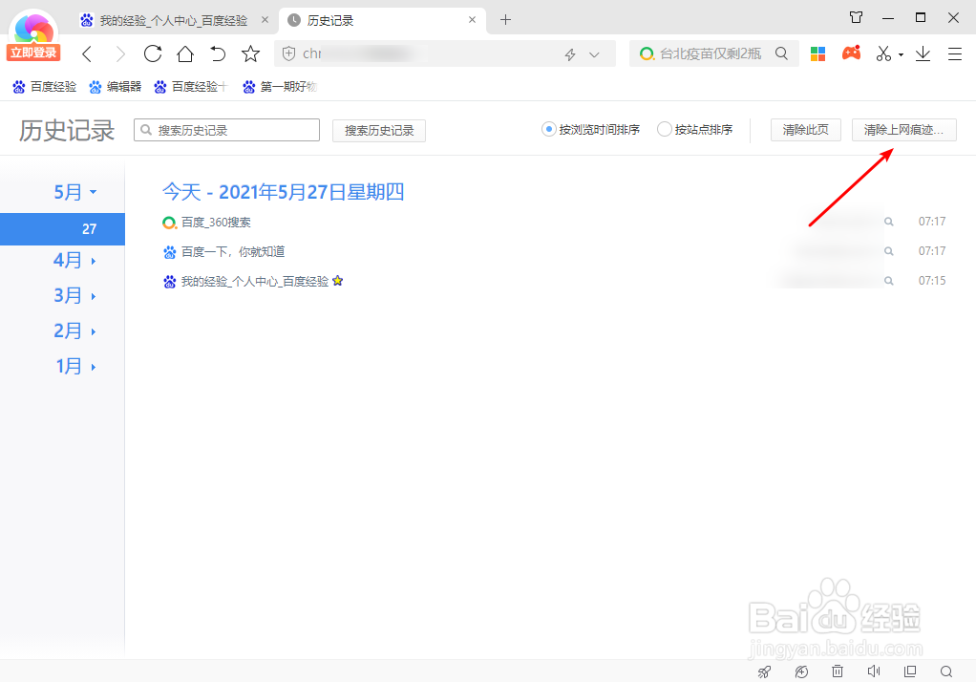Open the split-screen window icon
Image resolution: width=976 pixels, height=682 pixels.
pyautogui.click(x=909, y=671)
